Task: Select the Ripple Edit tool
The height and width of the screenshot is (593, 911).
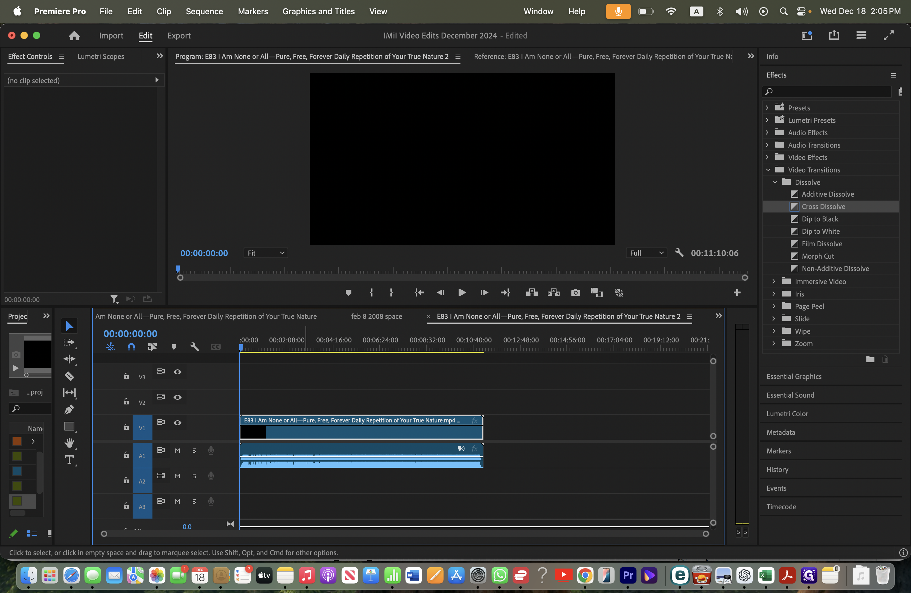Action: (x=69, y=359)
